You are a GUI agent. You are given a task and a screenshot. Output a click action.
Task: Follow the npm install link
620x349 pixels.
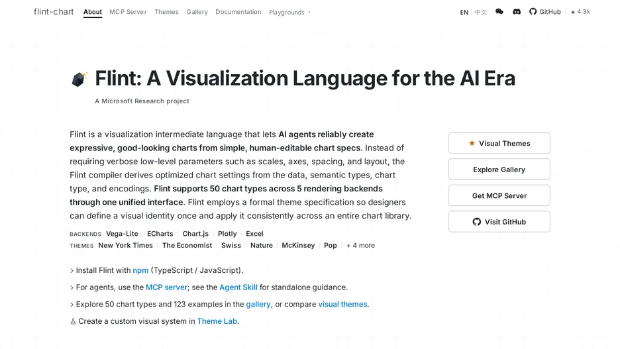click(140, 270)
